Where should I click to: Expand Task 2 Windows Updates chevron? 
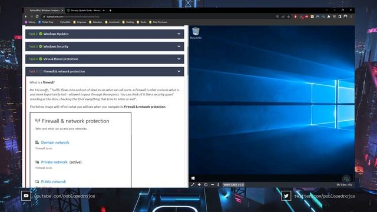(x=179, y=34)
